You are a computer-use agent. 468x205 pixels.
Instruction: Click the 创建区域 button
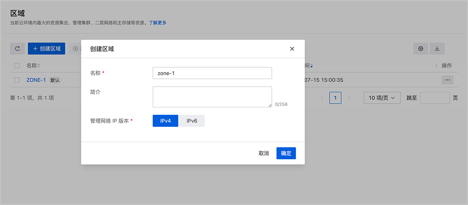point(46,49)
